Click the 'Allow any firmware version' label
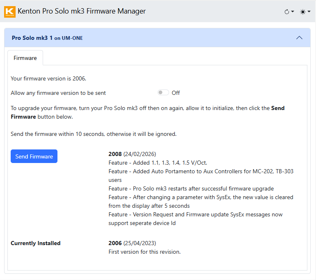 point(58,93)
